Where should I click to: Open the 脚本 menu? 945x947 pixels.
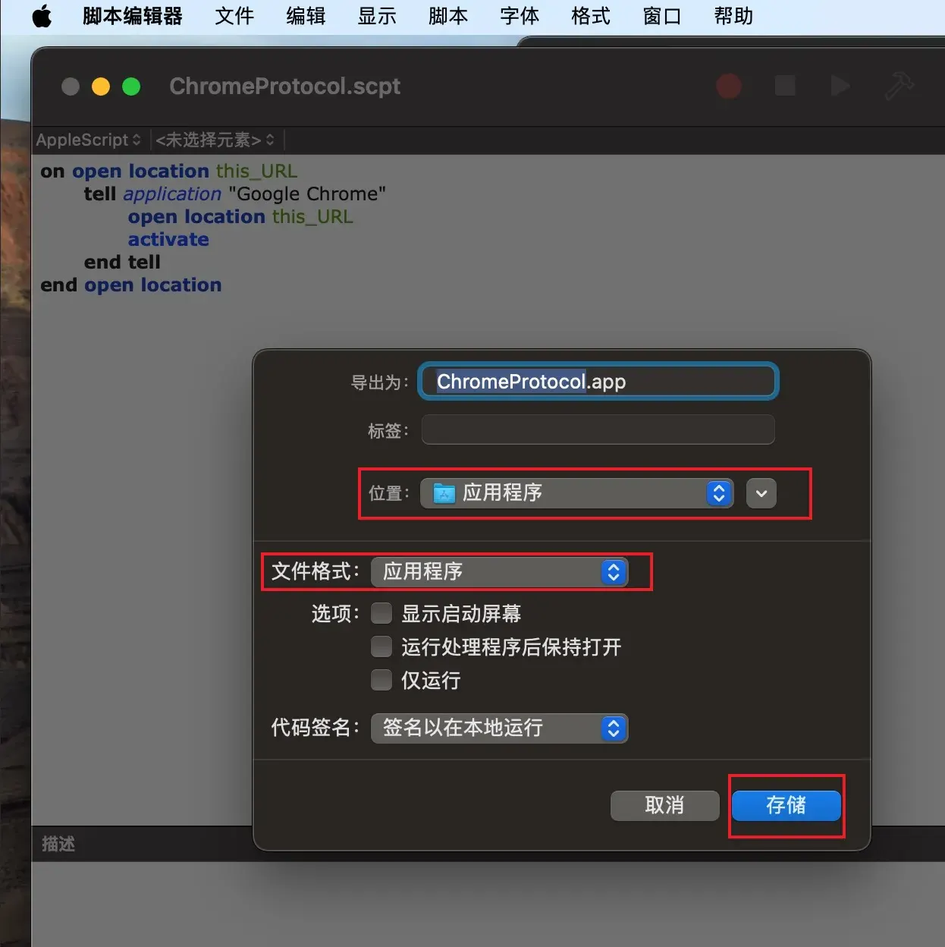pyautogui.click(x=448, y=16)
